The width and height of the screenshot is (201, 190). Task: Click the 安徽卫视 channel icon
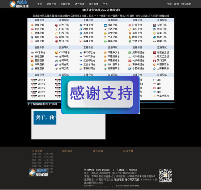[154, 25]
